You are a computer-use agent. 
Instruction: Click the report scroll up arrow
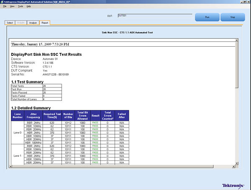[x=236, y=40]
